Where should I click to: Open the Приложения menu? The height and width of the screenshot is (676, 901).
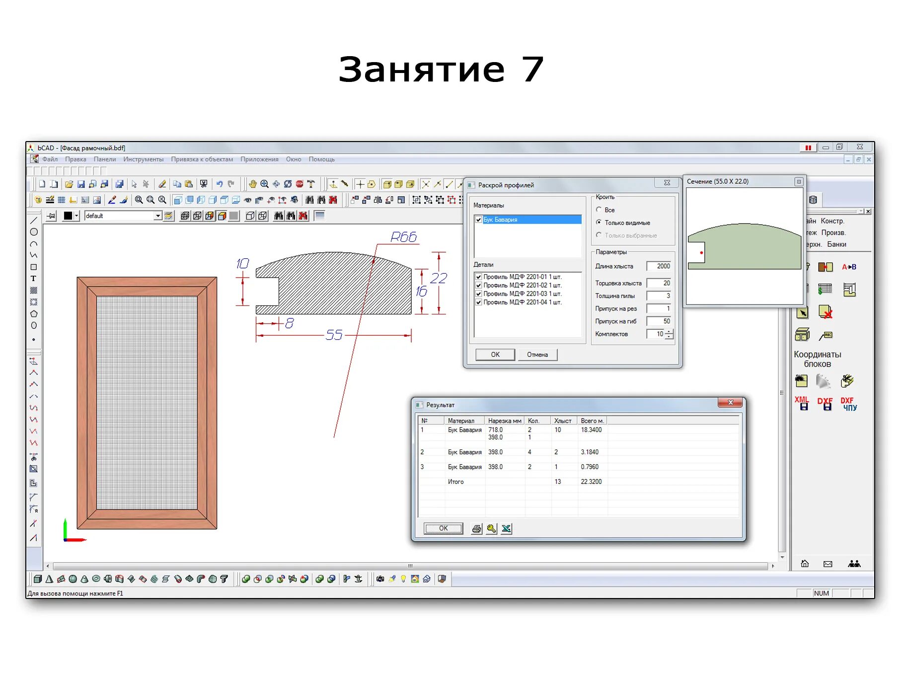pyautogui.click(x=259, y=159)
